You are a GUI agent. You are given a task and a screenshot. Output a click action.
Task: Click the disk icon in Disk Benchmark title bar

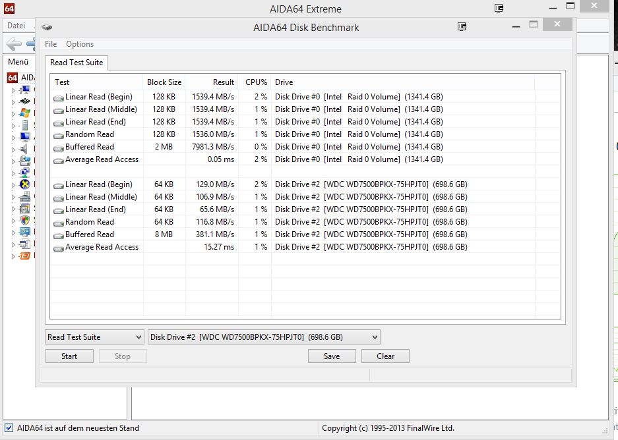click(47, 27)
